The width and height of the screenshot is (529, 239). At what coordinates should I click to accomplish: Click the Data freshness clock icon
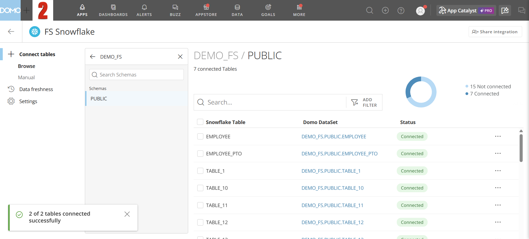pos(11,89)
